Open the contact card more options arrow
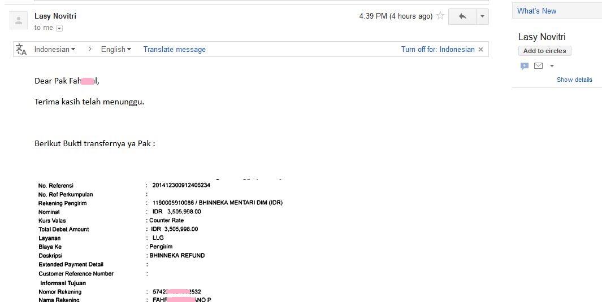This screenshot has height=302, width=602. 552,66
